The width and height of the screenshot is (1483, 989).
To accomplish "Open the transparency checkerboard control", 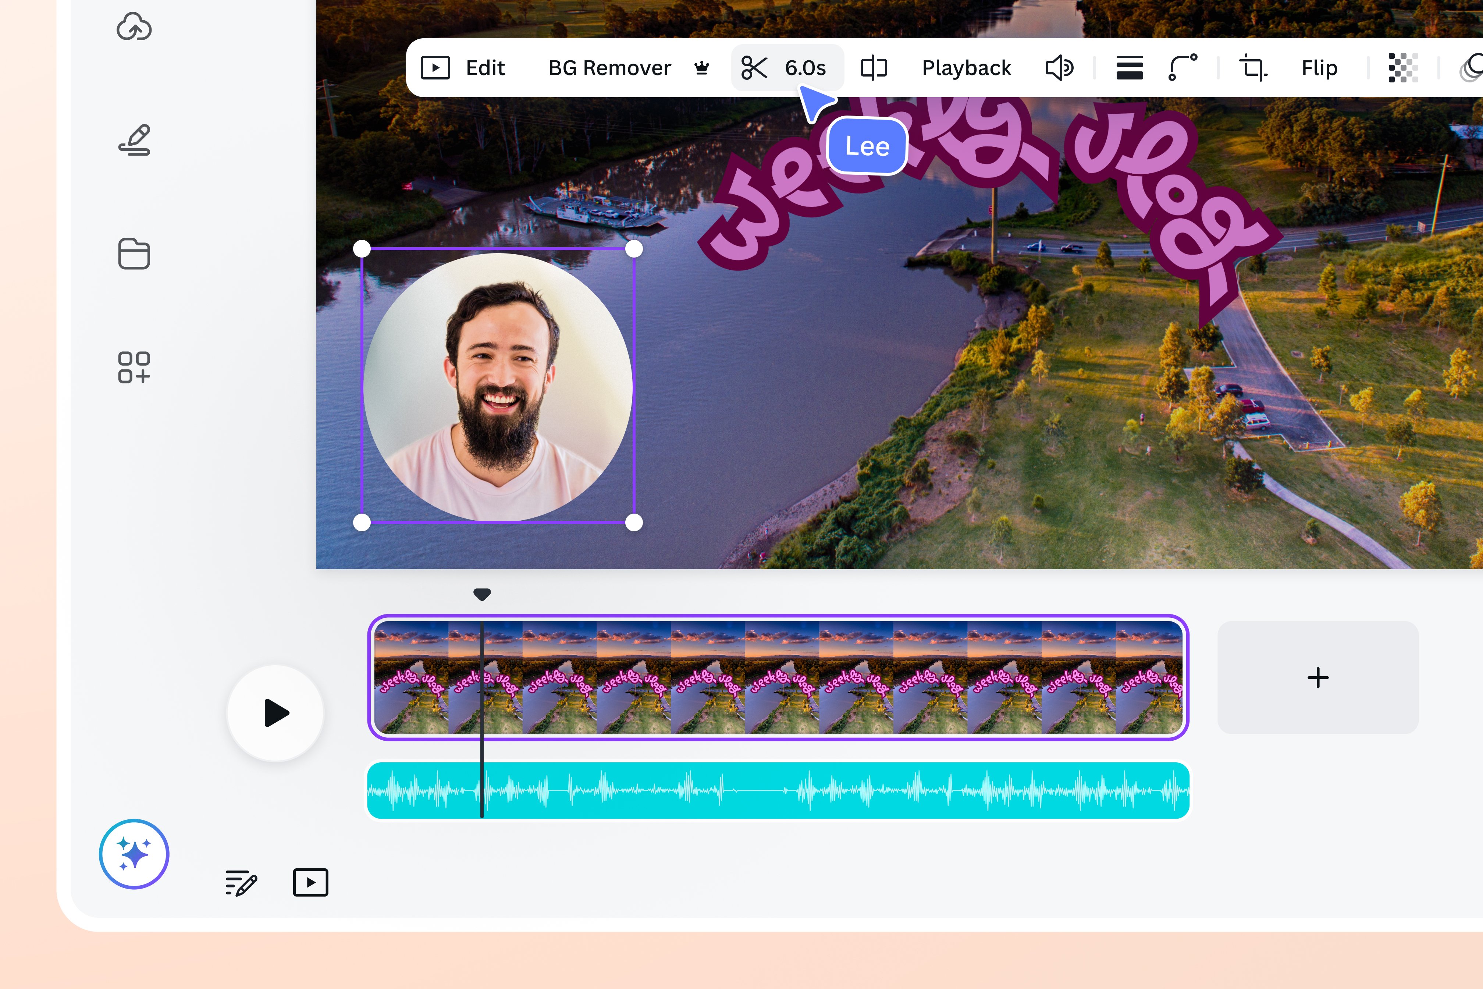I will [1403, 67].
